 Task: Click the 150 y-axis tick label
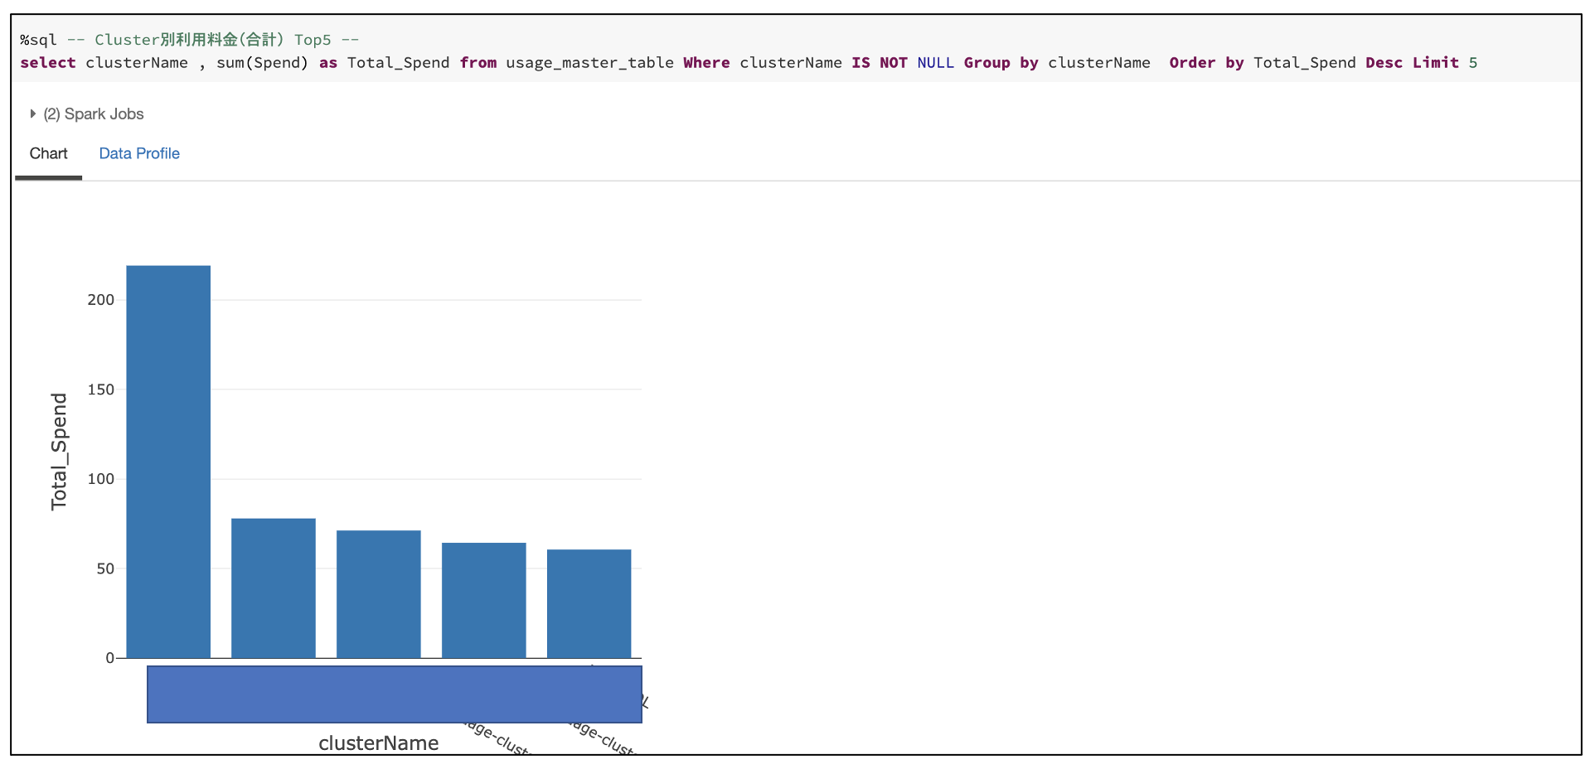point(101,389)
